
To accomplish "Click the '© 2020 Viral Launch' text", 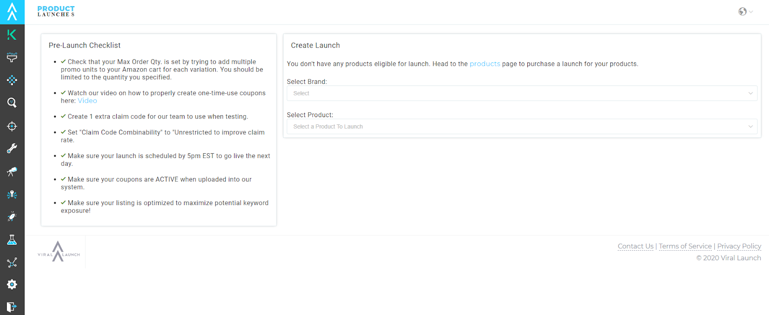I will pyautogui.click(x=729, y=258).
